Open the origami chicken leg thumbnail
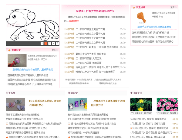182x140 pixels. (141, 18)
